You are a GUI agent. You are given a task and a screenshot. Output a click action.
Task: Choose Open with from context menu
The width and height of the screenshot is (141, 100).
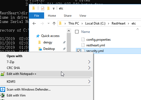click(x=46, y=56)
